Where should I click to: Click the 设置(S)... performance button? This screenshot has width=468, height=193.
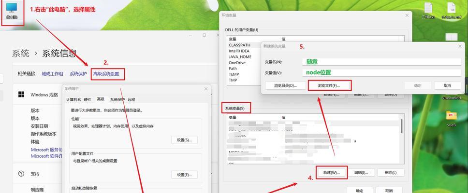(185, 140)
